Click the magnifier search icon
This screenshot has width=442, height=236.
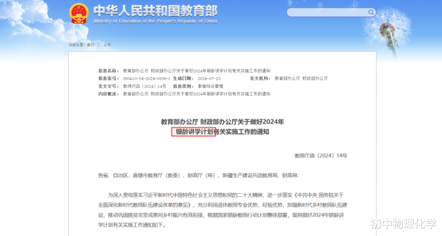(x=371, y=12)
